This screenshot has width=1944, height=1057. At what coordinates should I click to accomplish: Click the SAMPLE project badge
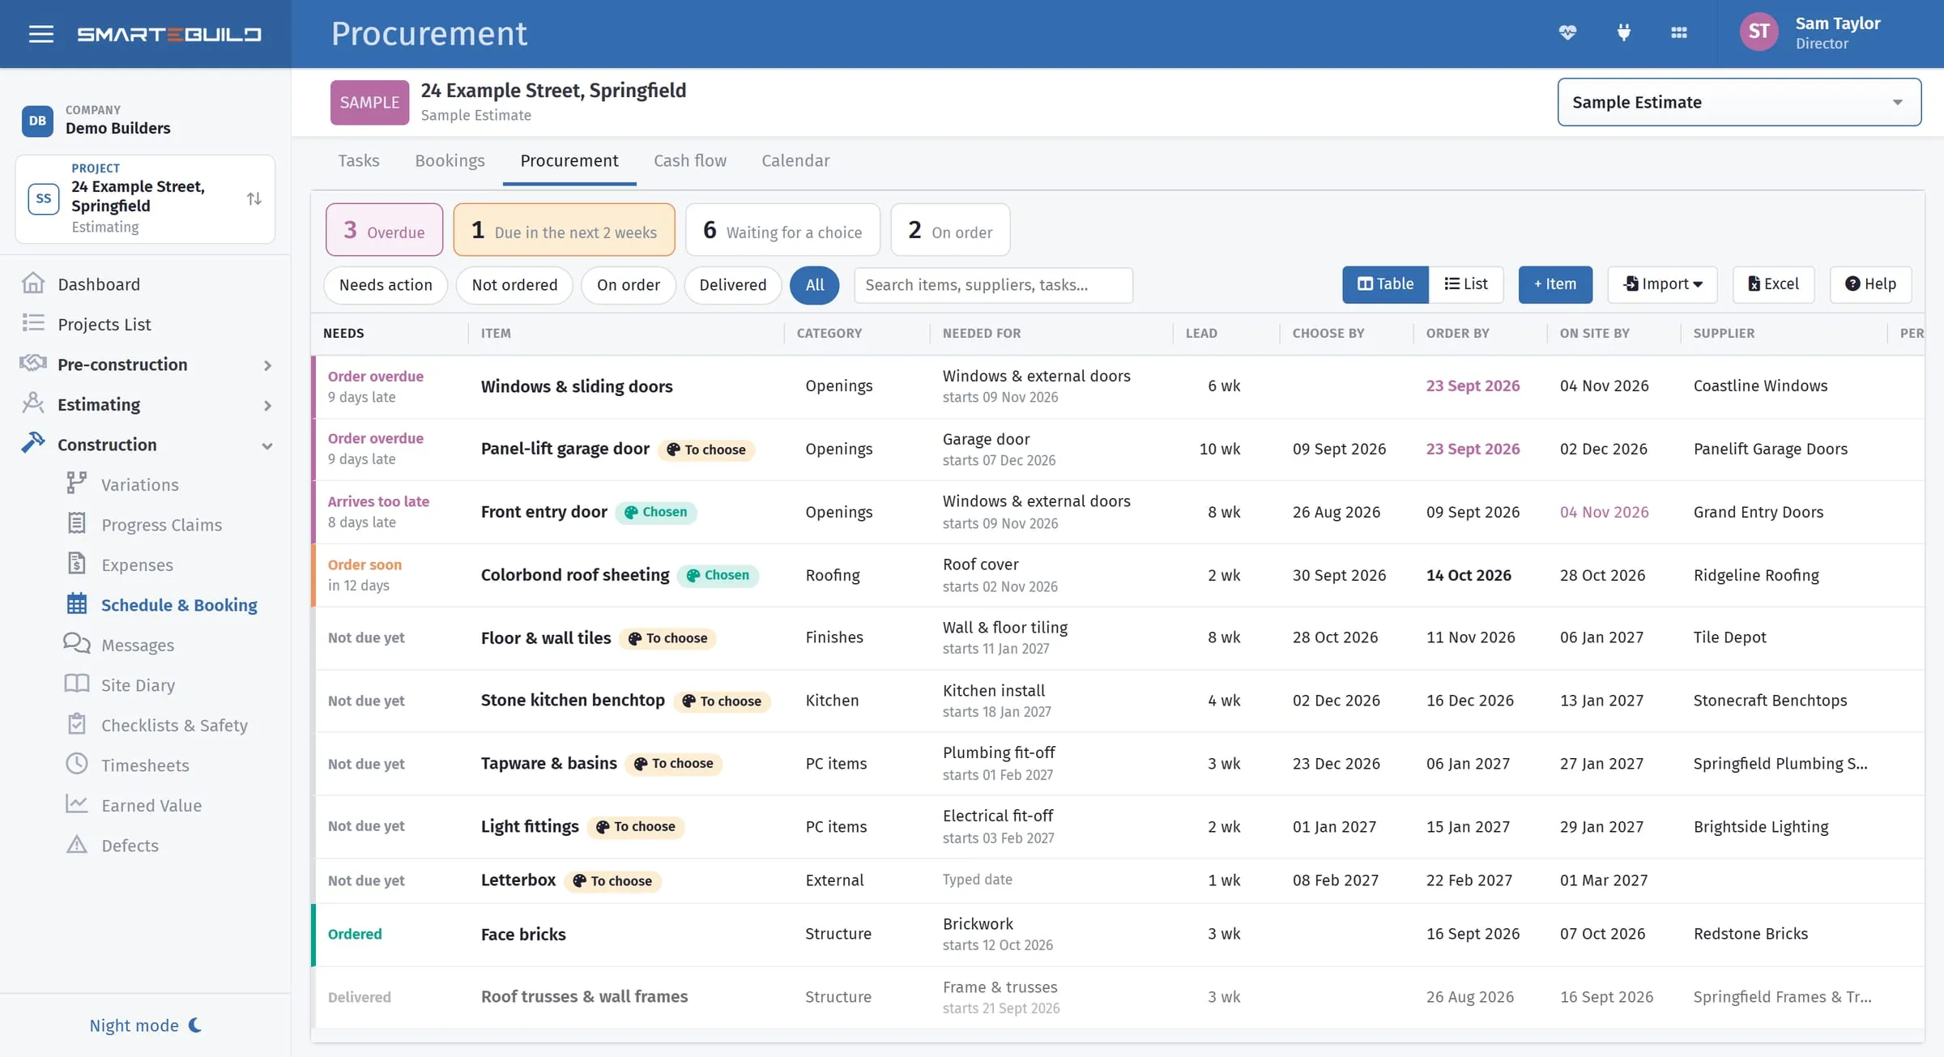coord(369,102)
